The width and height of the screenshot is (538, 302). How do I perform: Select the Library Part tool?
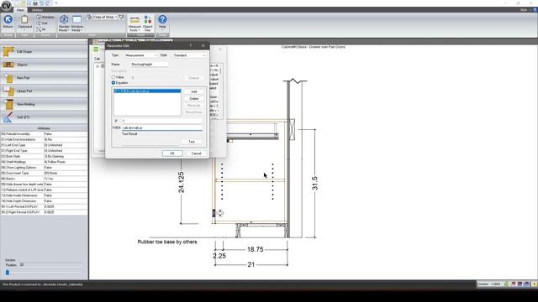pyautogui.click(x=44, y=91)
